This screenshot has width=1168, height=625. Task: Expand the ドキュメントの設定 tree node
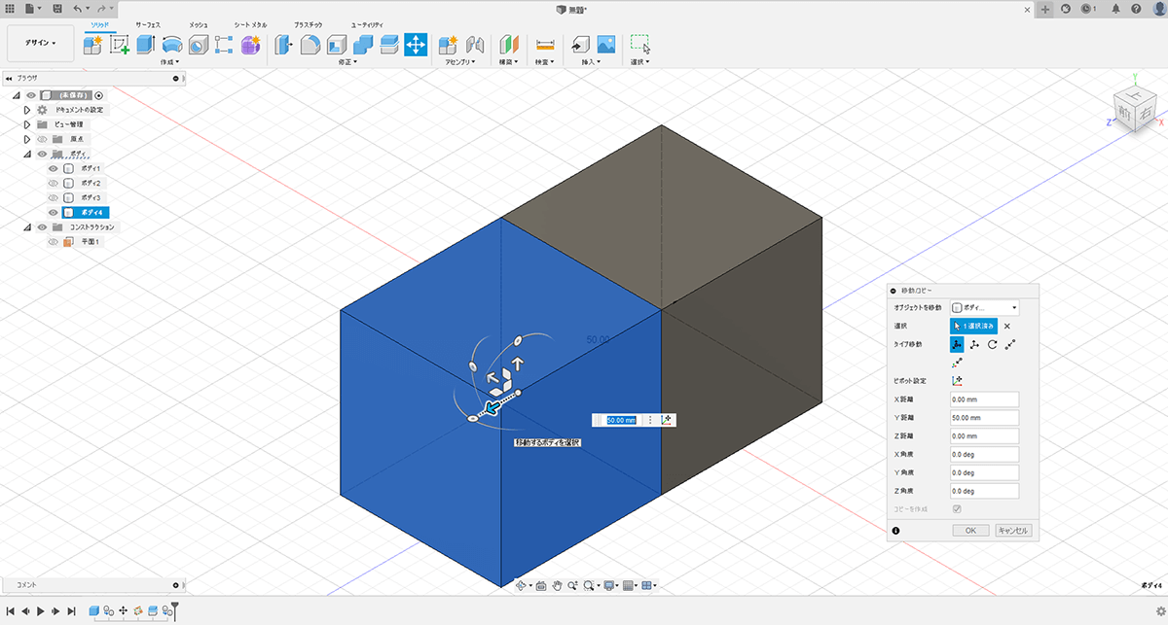(x=27, y=110)
